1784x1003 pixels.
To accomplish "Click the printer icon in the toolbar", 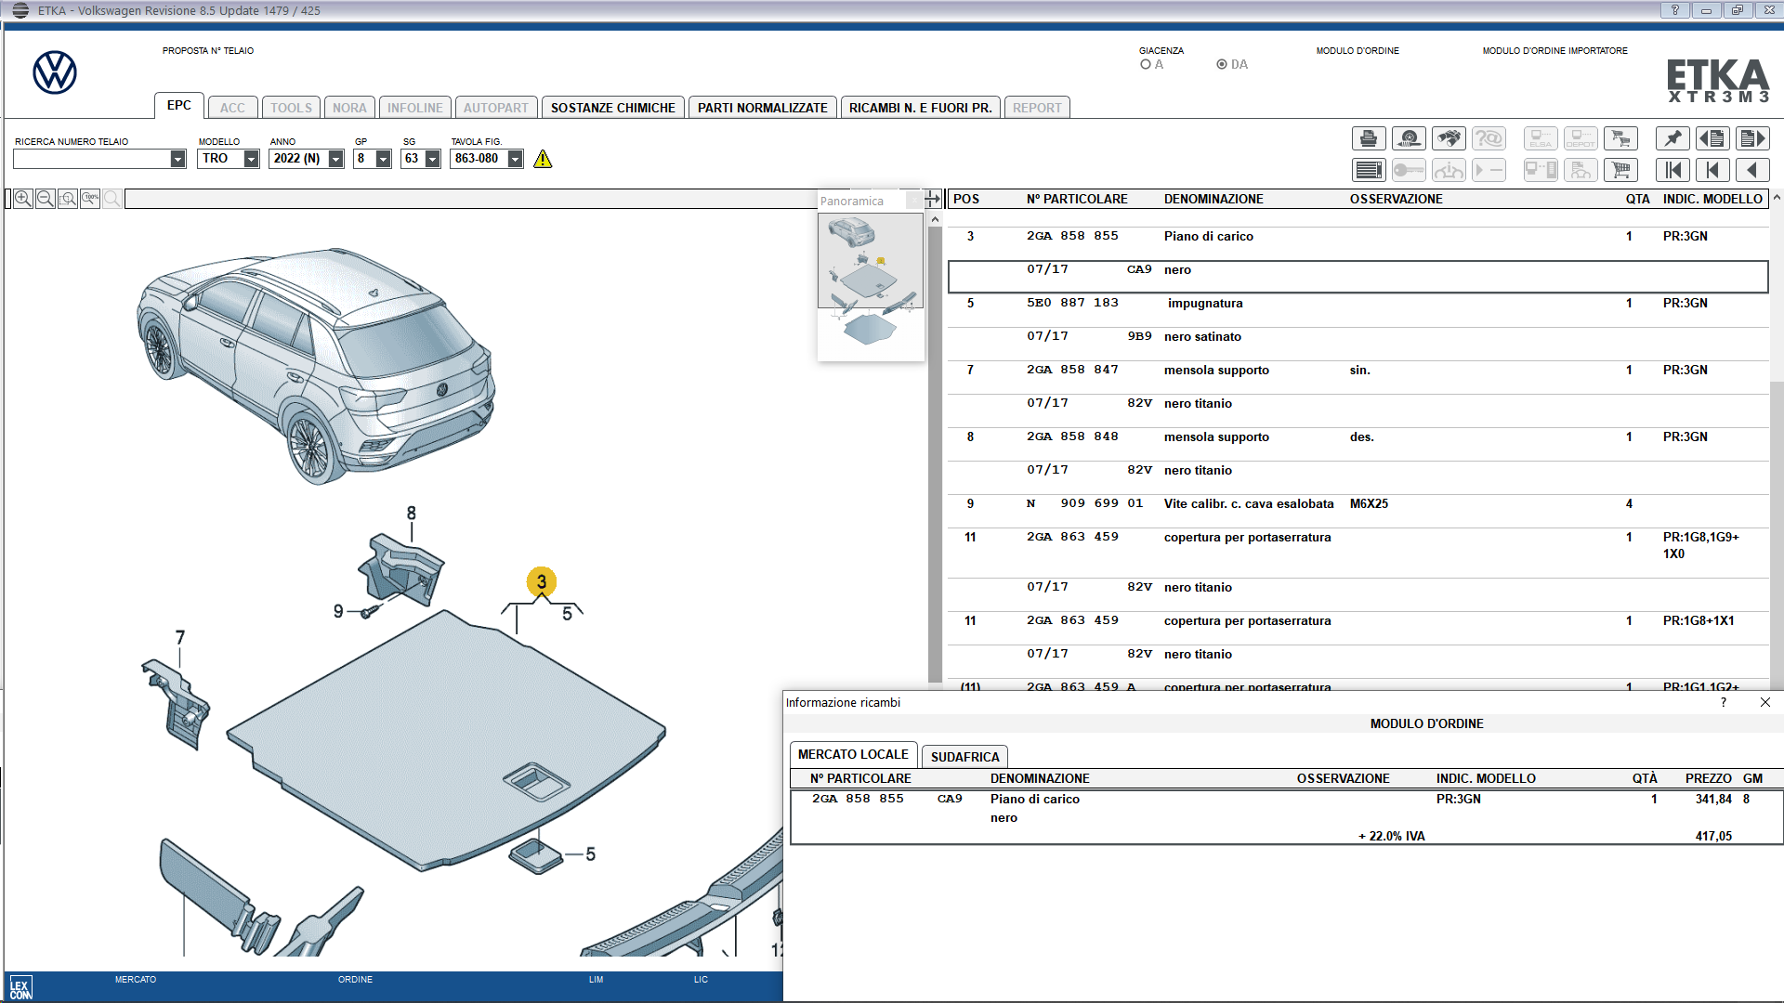I will 1369,138.
